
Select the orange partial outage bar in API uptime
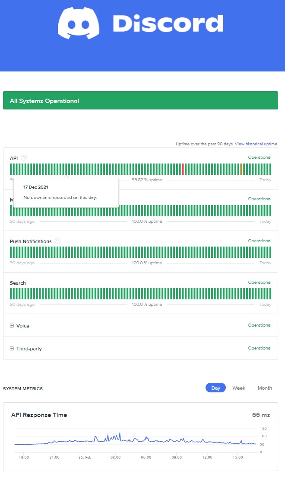(241, 169)
